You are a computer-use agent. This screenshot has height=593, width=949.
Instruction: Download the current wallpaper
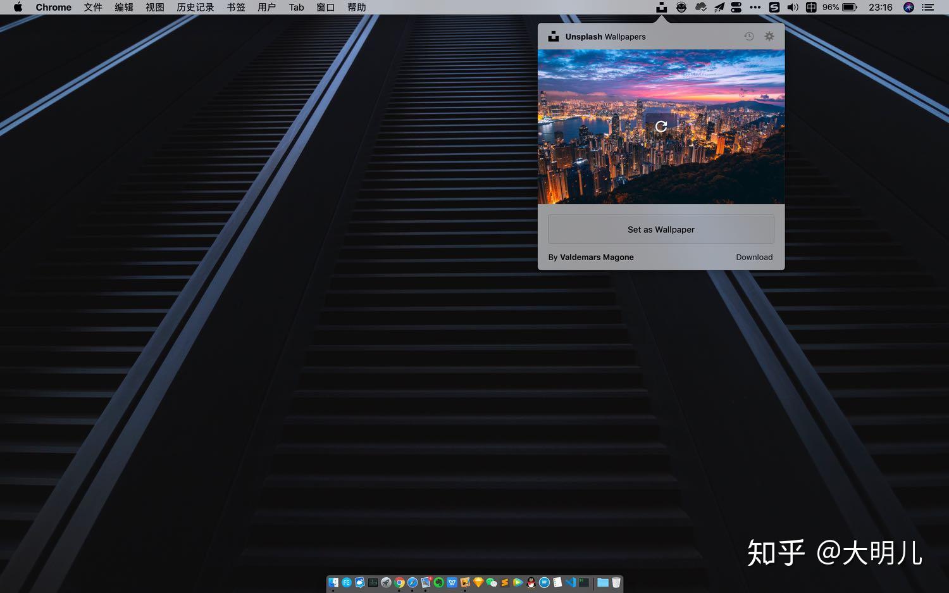754,257
